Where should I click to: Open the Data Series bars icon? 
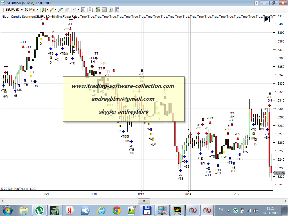click(x=91, y=10)
